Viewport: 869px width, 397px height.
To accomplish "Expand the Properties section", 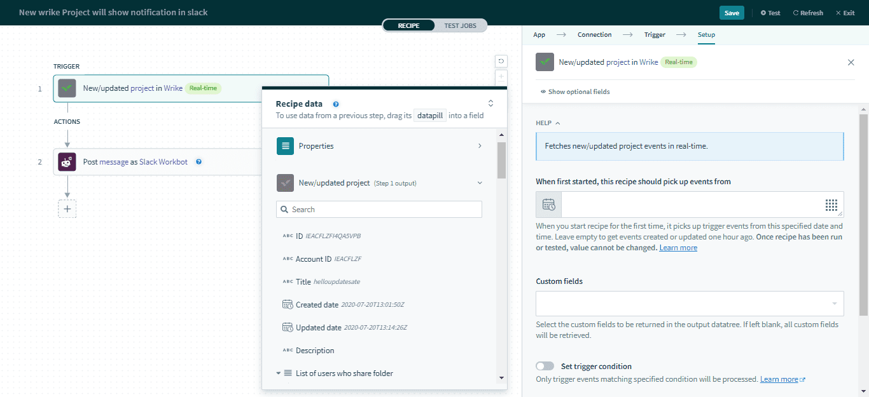I will pyautogui.click(x=480, y=146).
